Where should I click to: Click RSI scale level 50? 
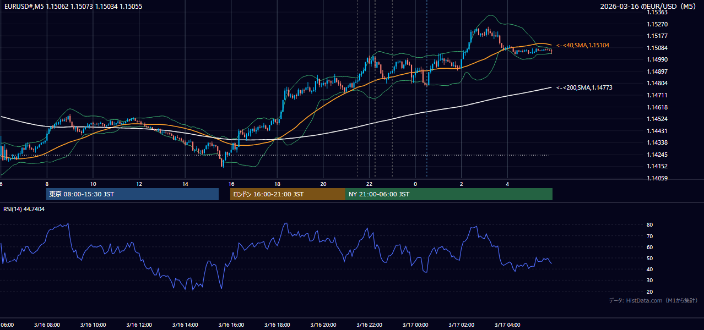click(649, 258)
